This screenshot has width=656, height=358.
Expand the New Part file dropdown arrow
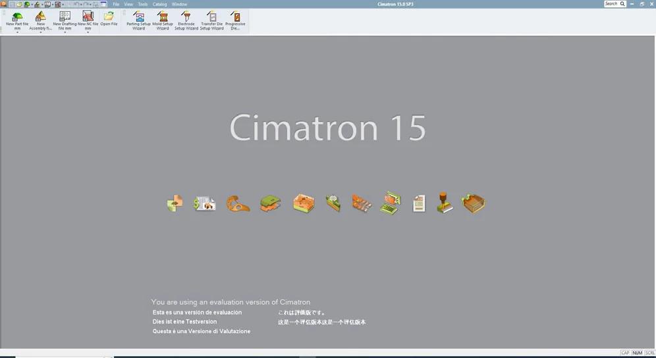[x=17, y=32]
